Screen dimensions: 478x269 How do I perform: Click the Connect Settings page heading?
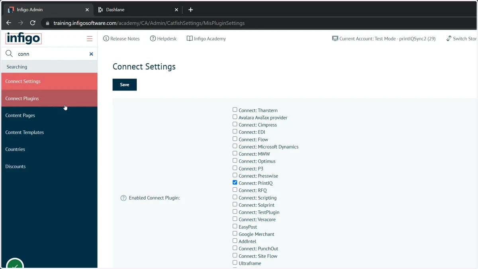pos(144,67)
